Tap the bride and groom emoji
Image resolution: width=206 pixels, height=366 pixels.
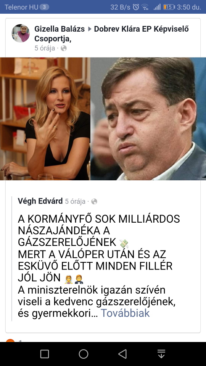pos(74,279)
